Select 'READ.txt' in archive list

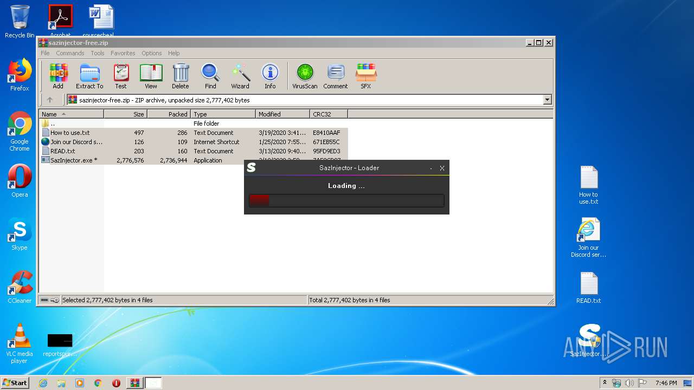click(x=194, y=151)
